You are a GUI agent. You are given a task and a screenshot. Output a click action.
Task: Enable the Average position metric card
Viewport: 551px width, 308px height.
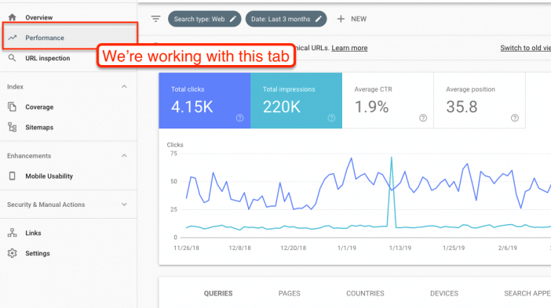(x=480, y=100)
